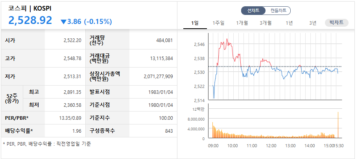
Task: Click the 52-week low value 2,360.58
Action: coord(72,105)
